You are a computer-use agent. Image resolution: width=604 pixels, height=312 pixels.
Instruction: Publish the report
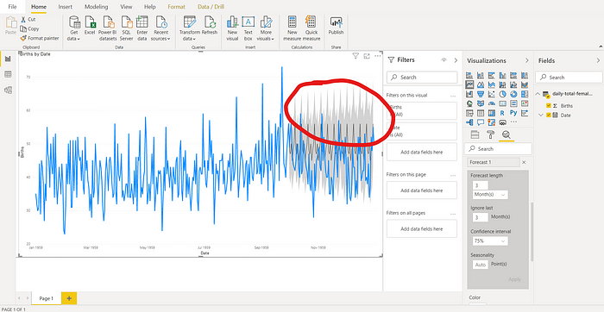click(336, 25)
